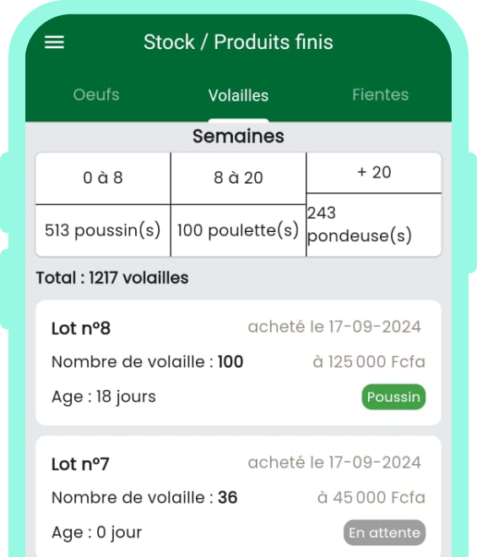The width and height of the screenshot is (477, 557).
Task: Click the 'à 45 000 Fcfa' price
Action: [x=371, y=497]
